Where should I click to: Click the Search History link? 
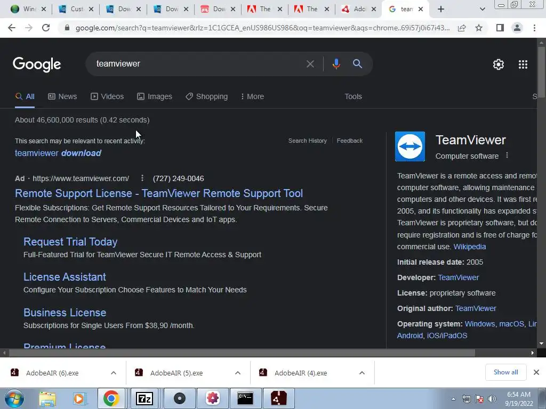pos(308,141)
